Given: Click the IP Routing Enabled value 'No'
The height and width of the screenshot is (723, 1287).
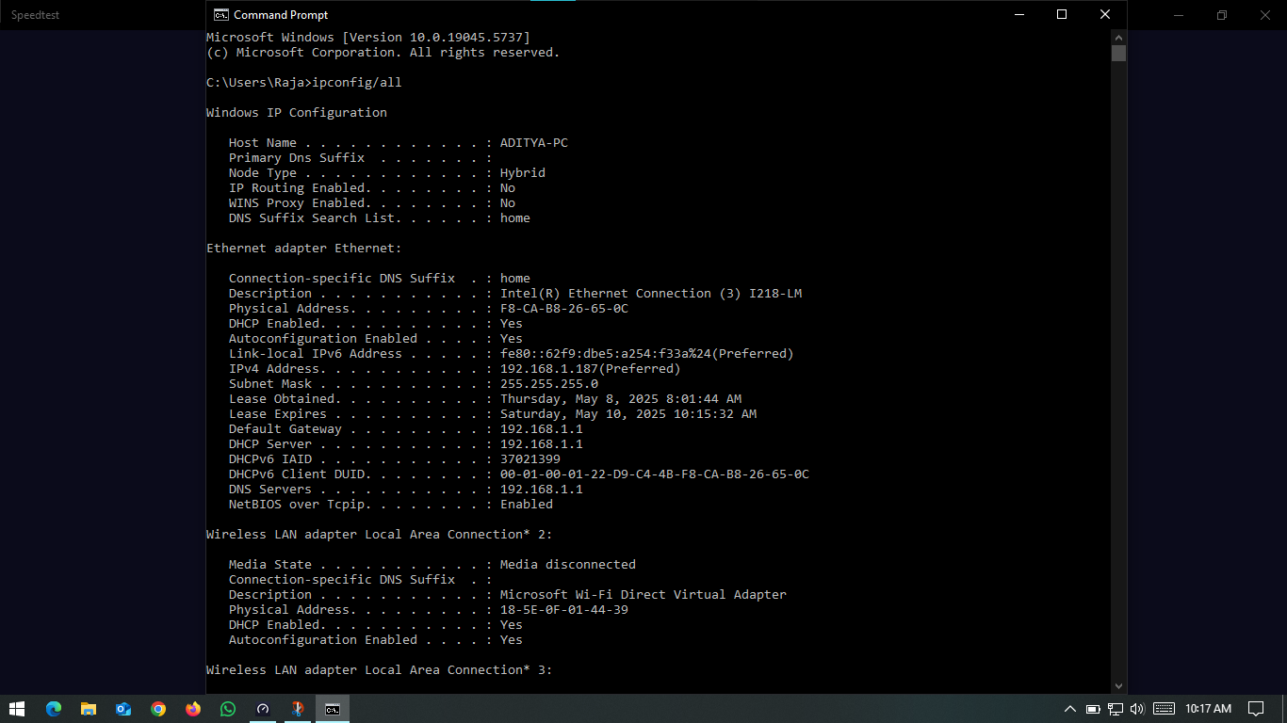Looking at the screenshot, I should 508,188.
